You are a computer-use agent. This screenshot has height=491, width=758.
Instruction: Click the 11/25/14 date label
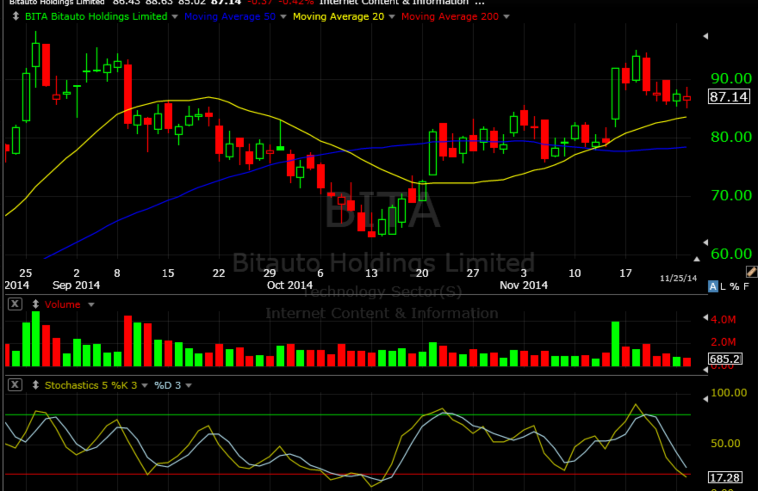tap(678, 278)
